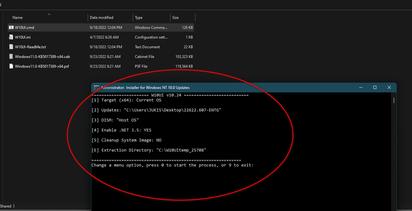This screenshot has width=412, height=211.
Task: Select W10UI.cmd file name
Action: (24, 27)
